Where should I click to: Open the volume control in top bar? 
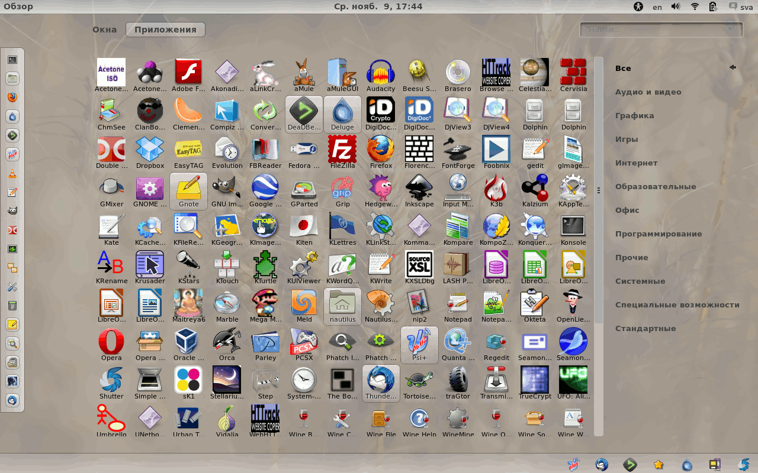pos(676,7)
